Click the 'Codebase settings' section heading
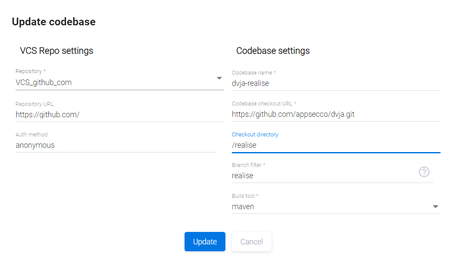 (273, 51)
